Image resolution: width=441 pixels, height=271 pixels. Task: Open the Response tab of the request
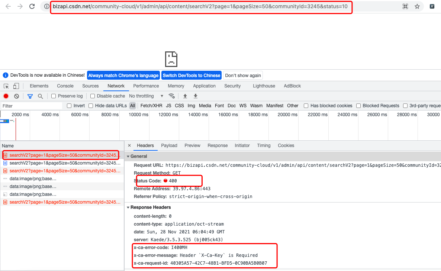pyautogui.click(x=218, y=145)
